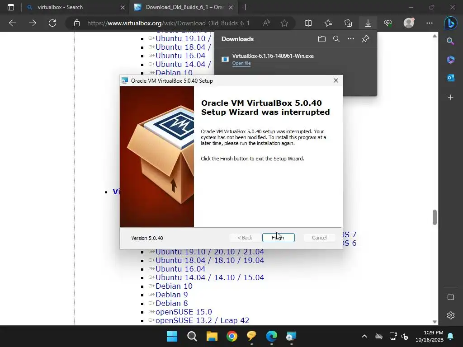This screenshot has width=463, height=347.
Task: Open the profile avatar
Action: click(x=409, y=23)
